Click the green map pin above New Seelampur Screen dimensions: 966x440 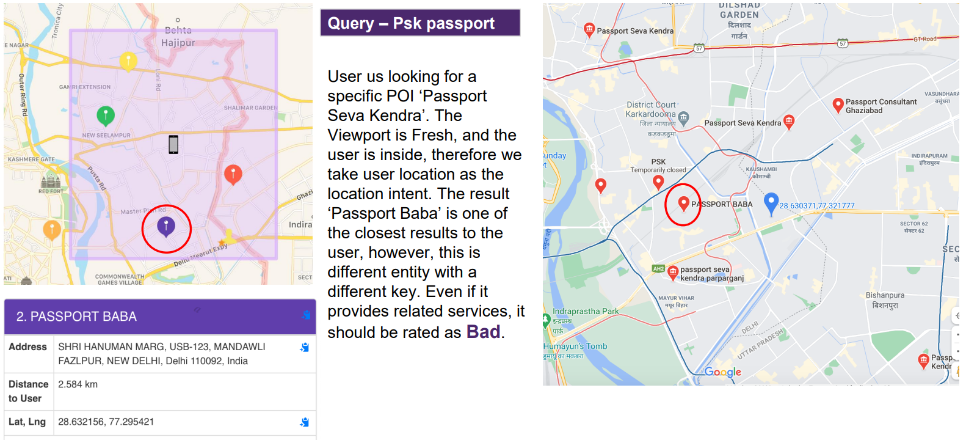click(x=106, y=115)
